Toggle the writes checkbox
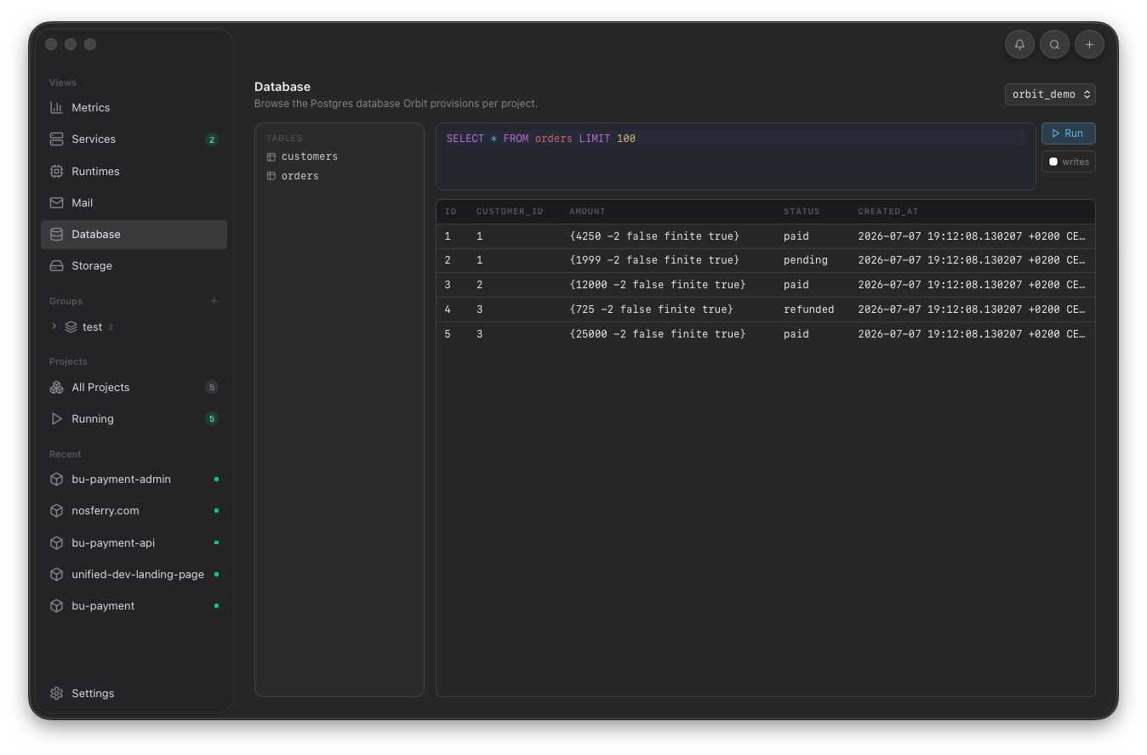Image resolution: width=1147 pixels, height=755 pixels. [1053, 162]
